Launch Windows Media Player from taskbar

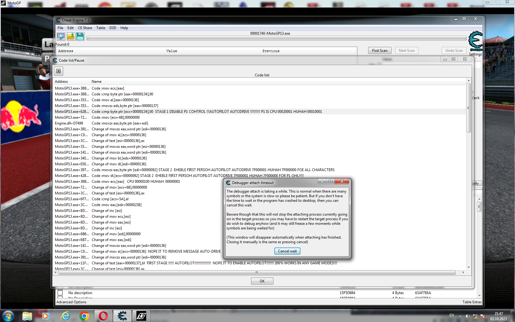tap(46, 316)
